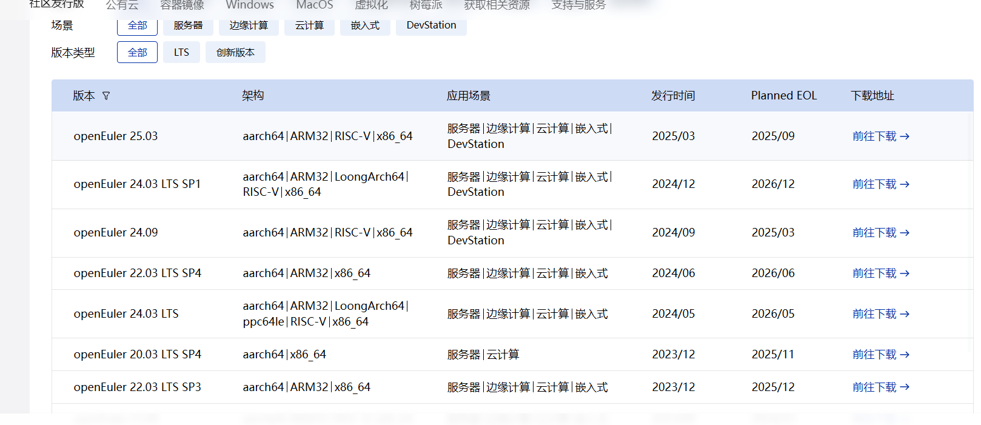981x425 pixels.
Task: Click the download arrow for openEuler 25.03
Action: 905,136
